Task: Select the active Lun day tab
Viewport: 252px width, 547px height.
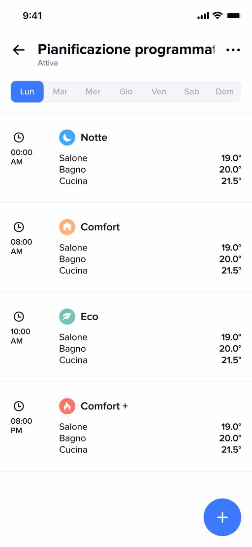Action: (27, 92)
